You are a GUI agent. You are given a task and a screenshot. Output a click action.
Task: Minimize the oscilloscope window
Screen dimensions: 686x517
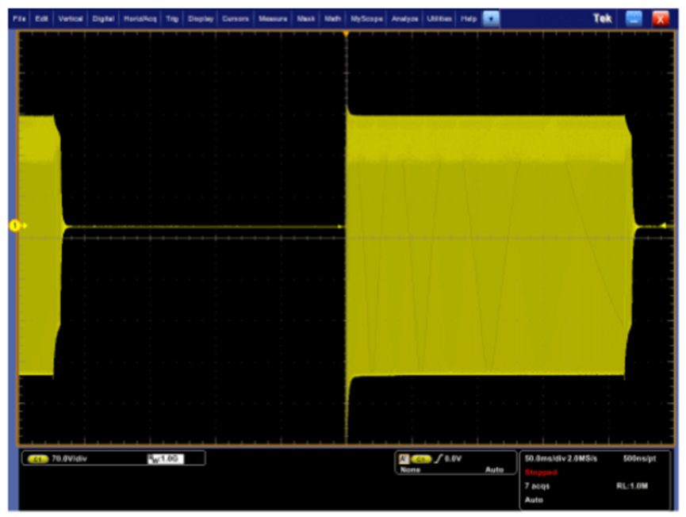(x=633, y=18)
